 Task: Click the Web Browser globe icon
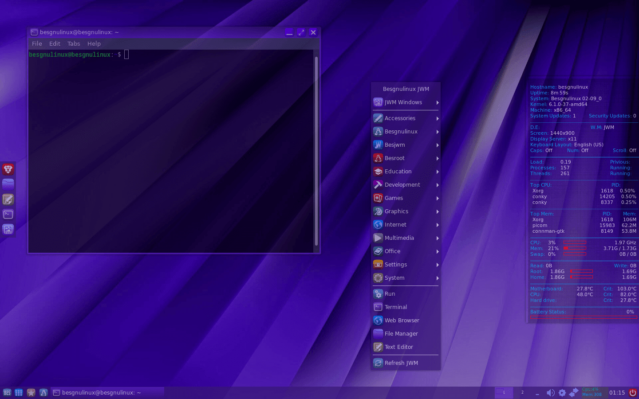[x=378, y=320]
